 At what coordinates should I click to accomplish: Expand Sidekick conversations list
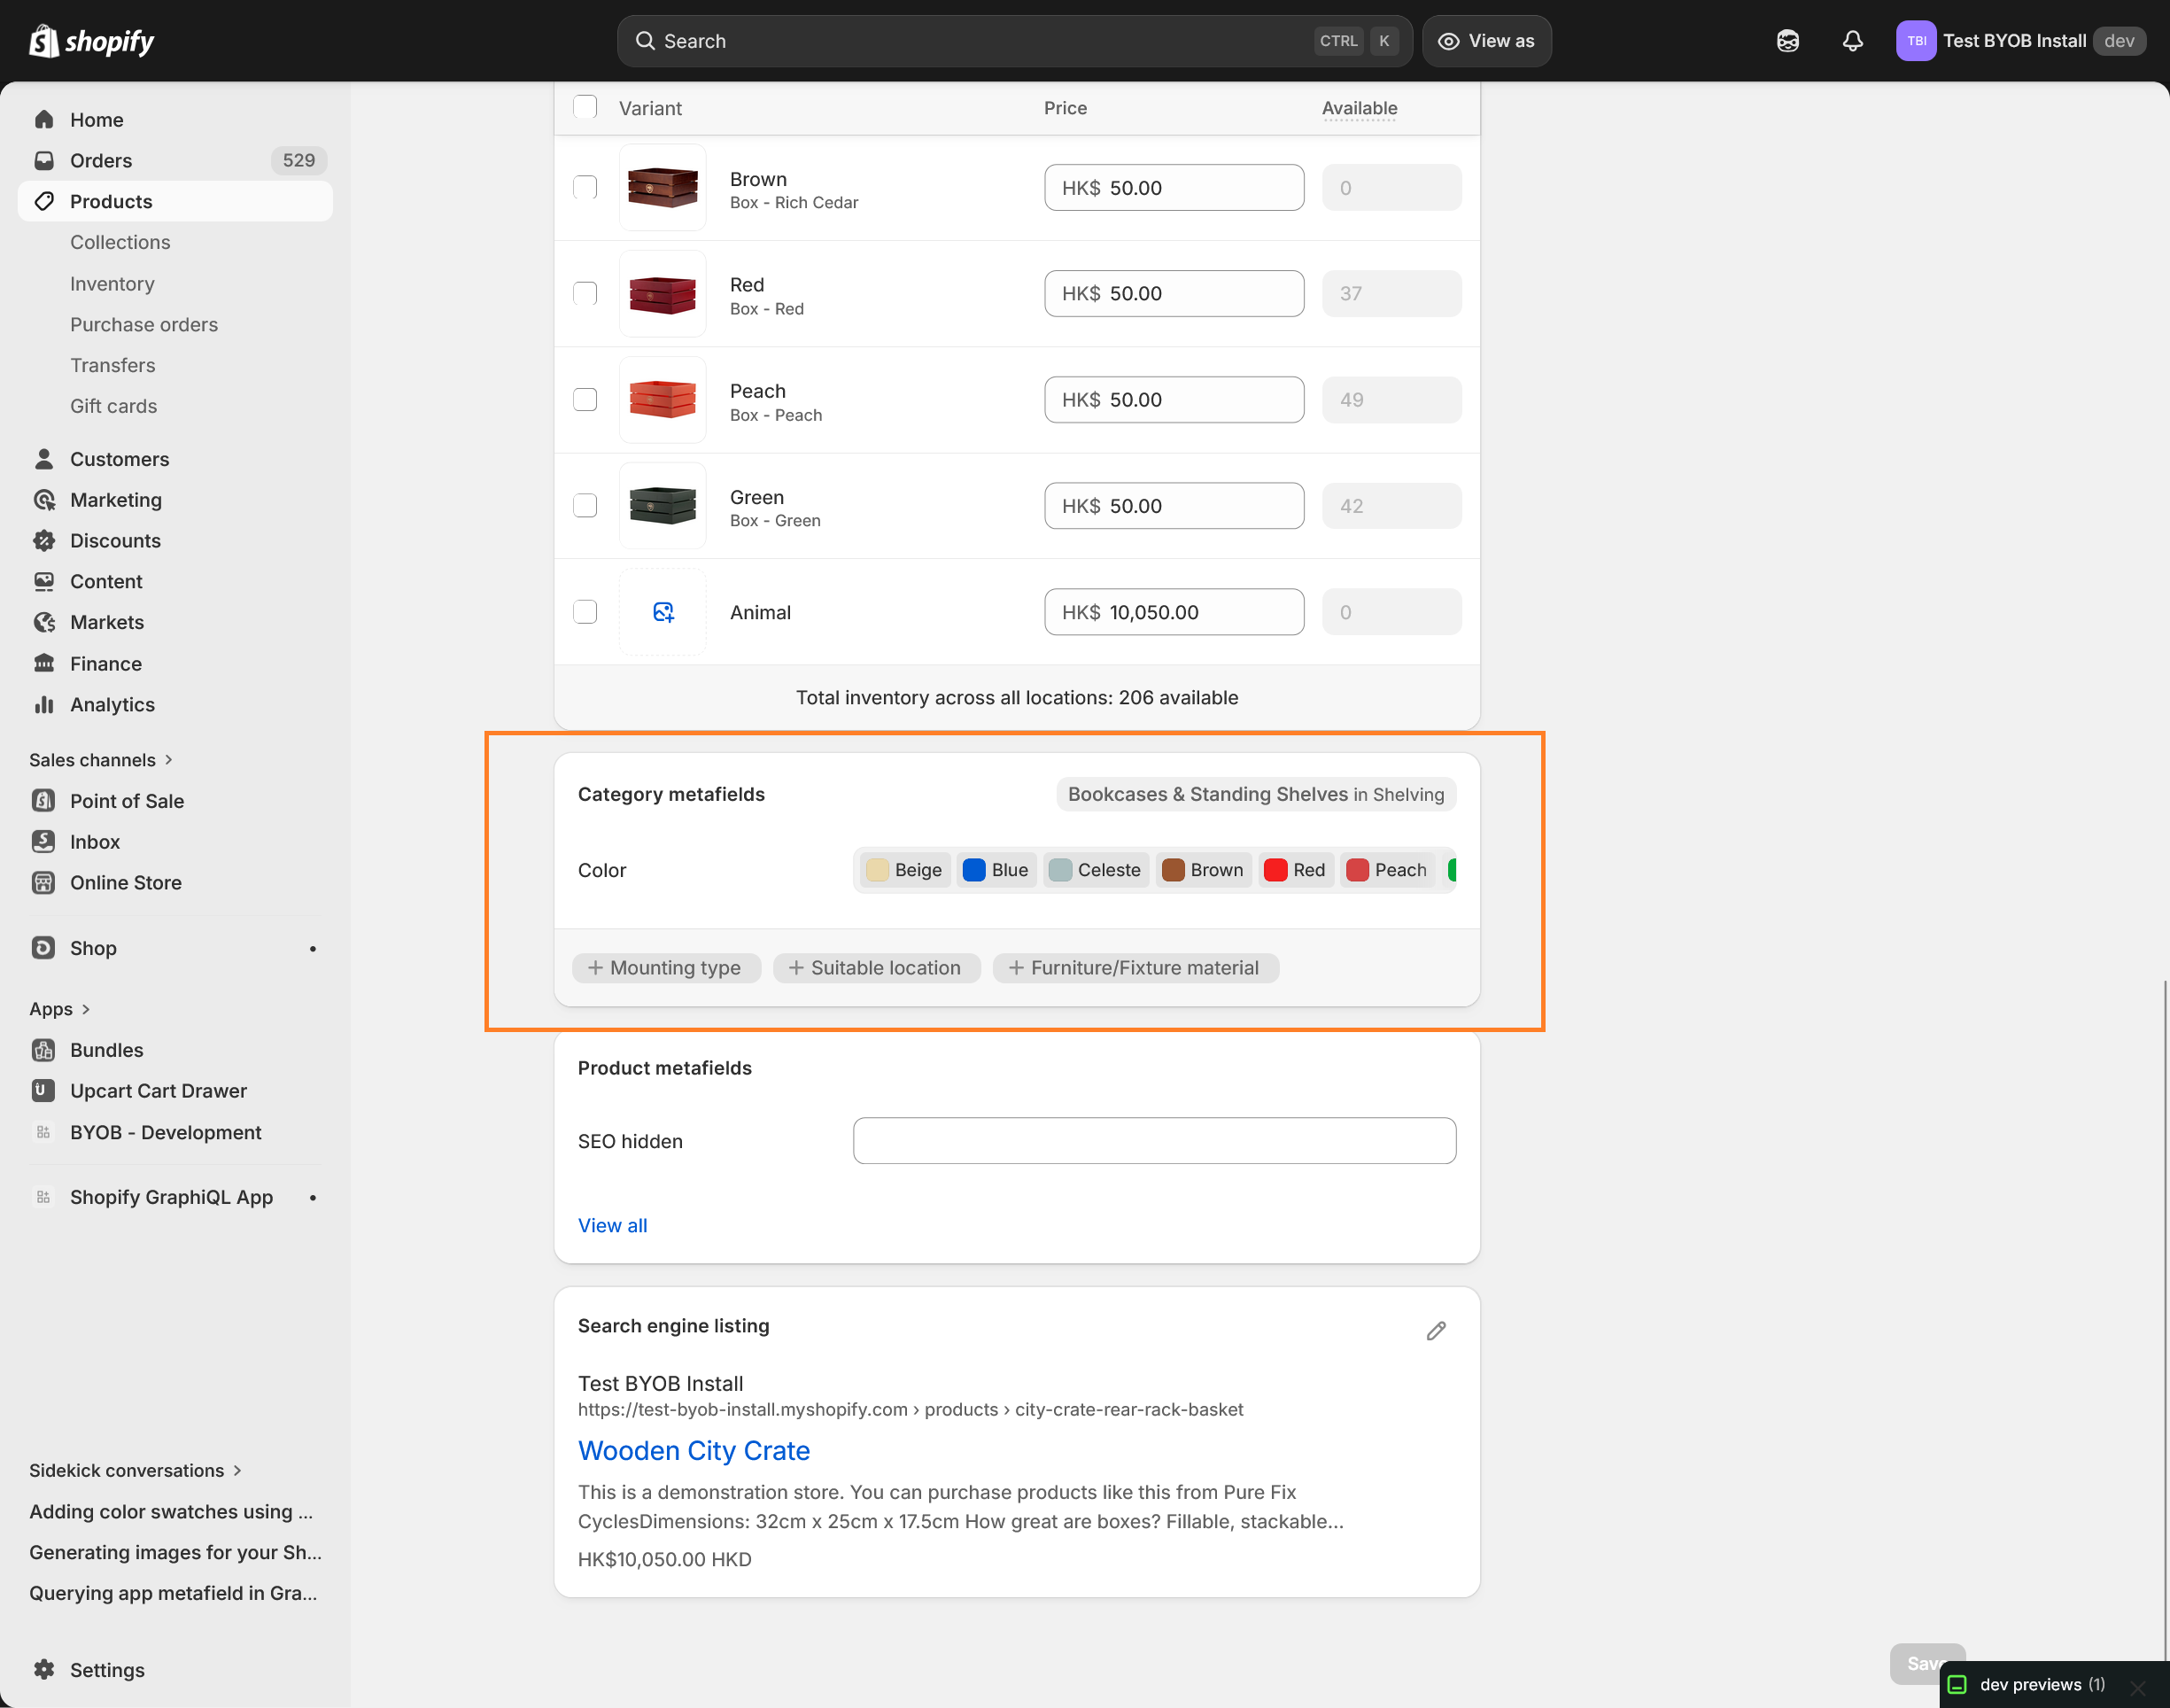(236, 1470)
